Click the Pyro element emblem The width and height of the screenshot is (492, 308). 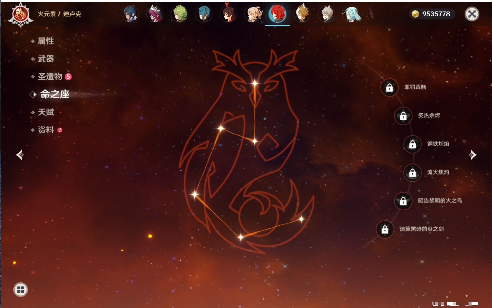point(20,15)
